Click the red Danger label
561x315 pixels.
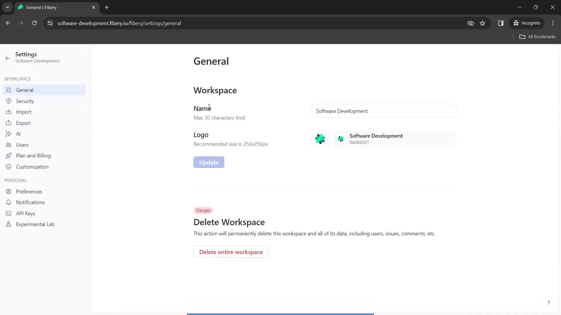click(203, 210)
